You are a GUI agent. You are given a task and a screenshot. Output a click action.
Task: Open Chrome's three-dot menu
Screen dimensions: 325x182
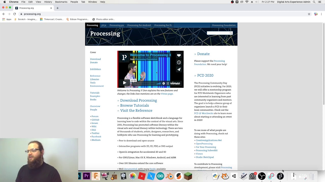[x=321, y=14]
